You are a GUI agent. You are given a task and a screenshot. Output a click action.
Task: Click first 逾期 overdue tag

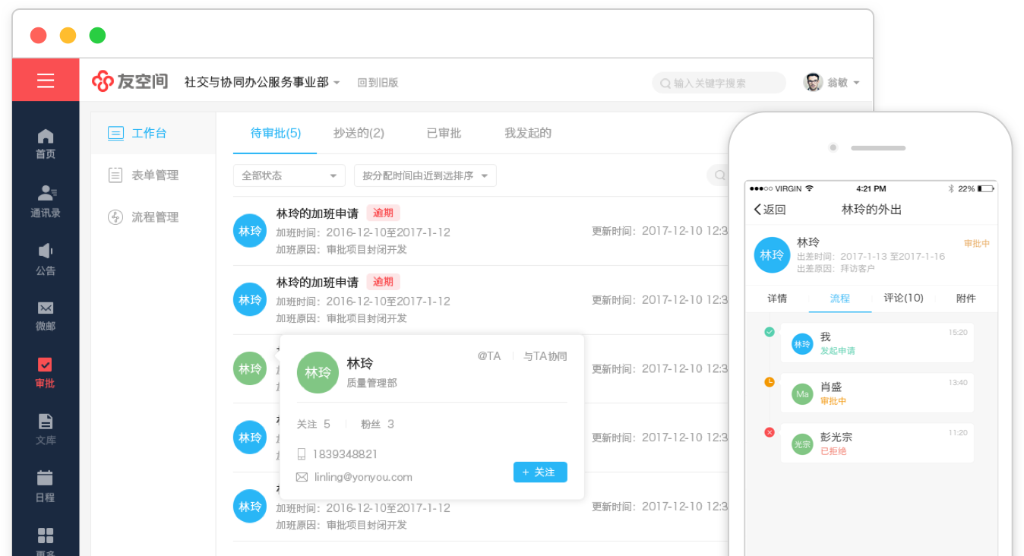(x=383, y=213)
